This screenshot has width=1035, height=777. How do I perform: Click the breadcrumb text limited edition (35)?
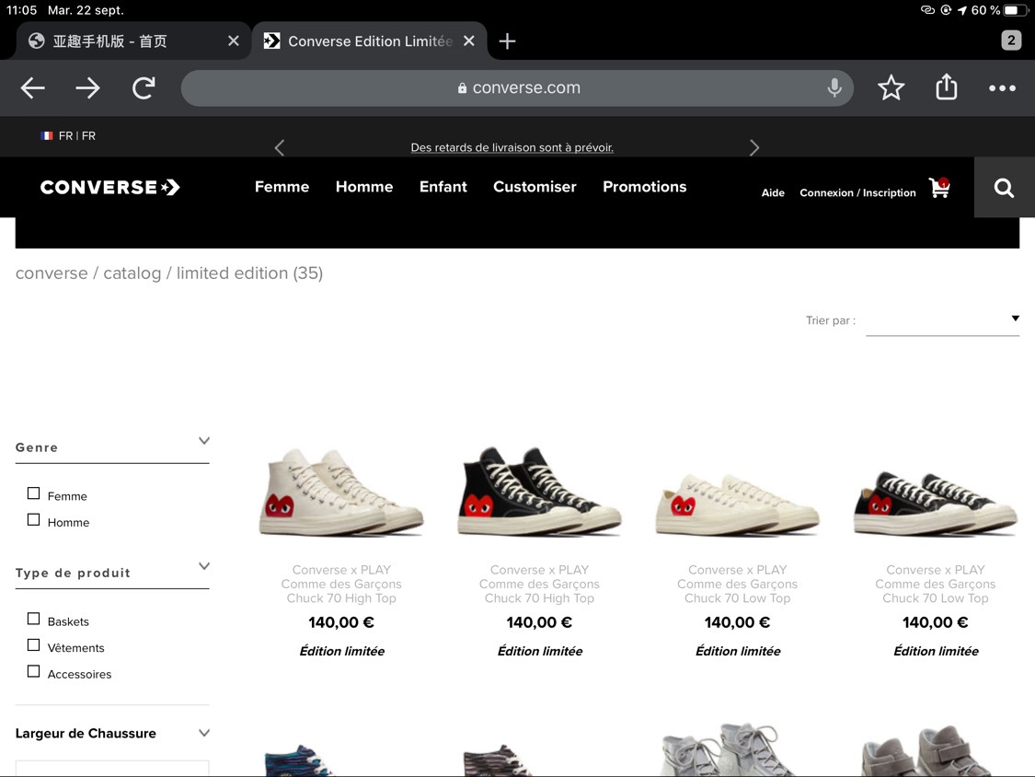point(249,273)
